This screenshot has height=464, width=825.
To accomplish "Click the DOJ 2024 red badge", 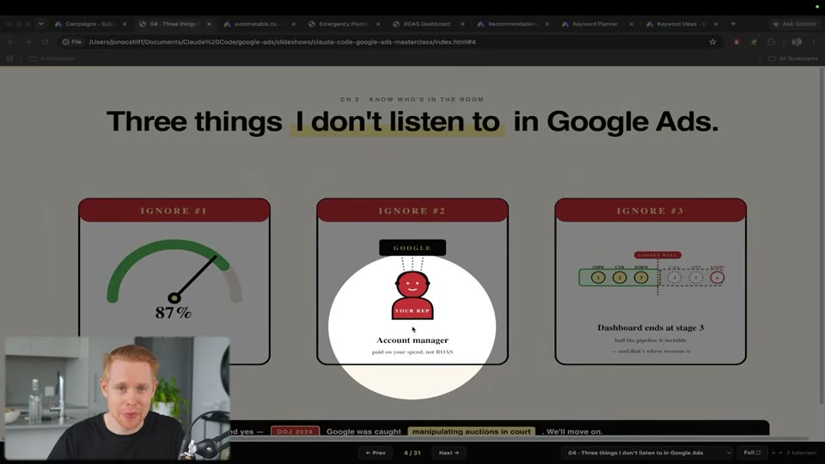I will 295,431.
